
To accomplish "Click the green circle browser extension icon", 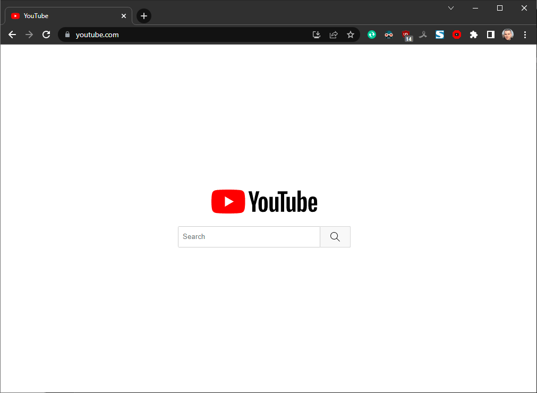I will pyautogui.click(x=372, y=35).
